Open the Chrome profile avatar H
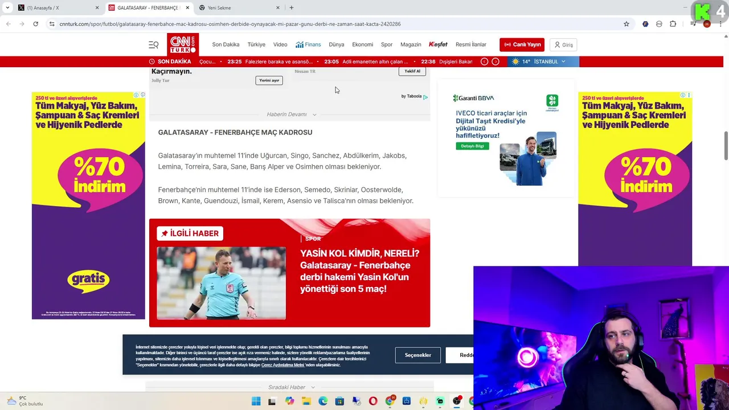 (707, 24)
